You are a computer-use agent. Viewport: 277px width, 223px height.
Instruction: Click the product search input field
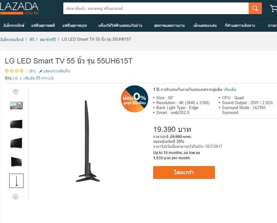156,8
